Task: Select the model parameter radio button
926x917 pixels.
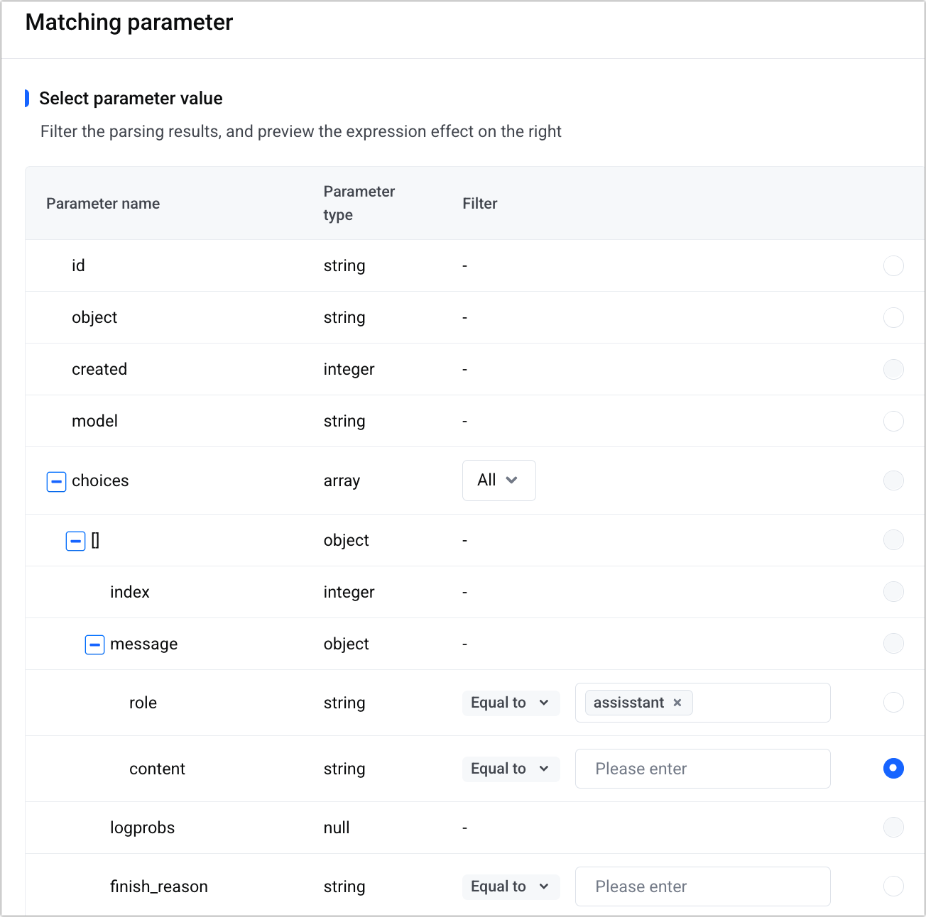Action: click(x=893, y=421)
